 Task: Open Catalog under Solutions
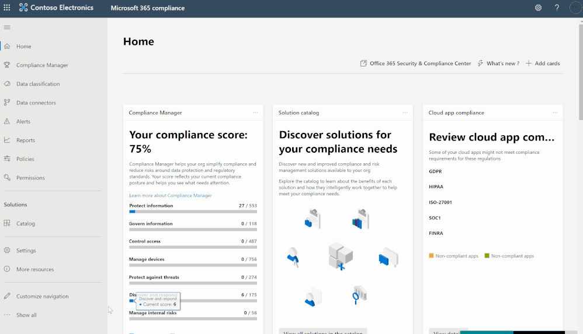click(x=26, y=223)
